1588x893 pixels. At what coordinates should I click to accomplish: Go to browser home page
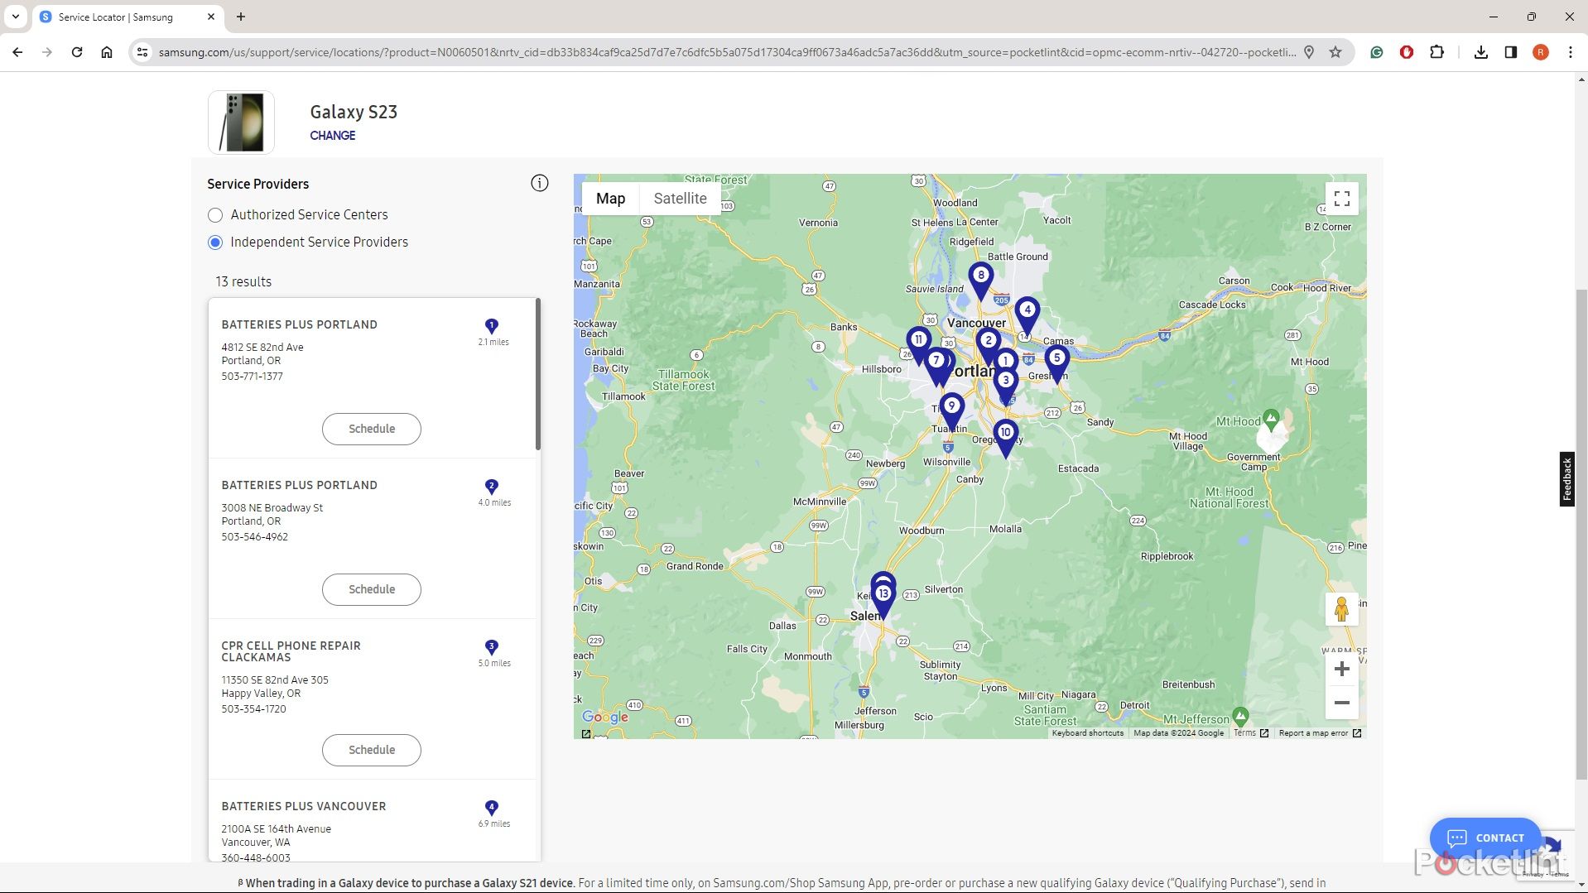(107, 52)
